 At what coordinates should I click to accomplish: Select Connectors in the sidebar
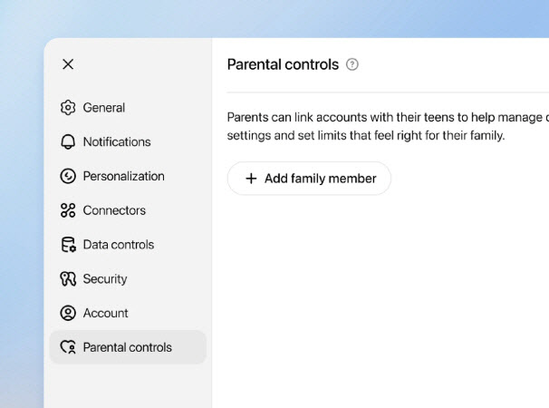pos(114,210)
